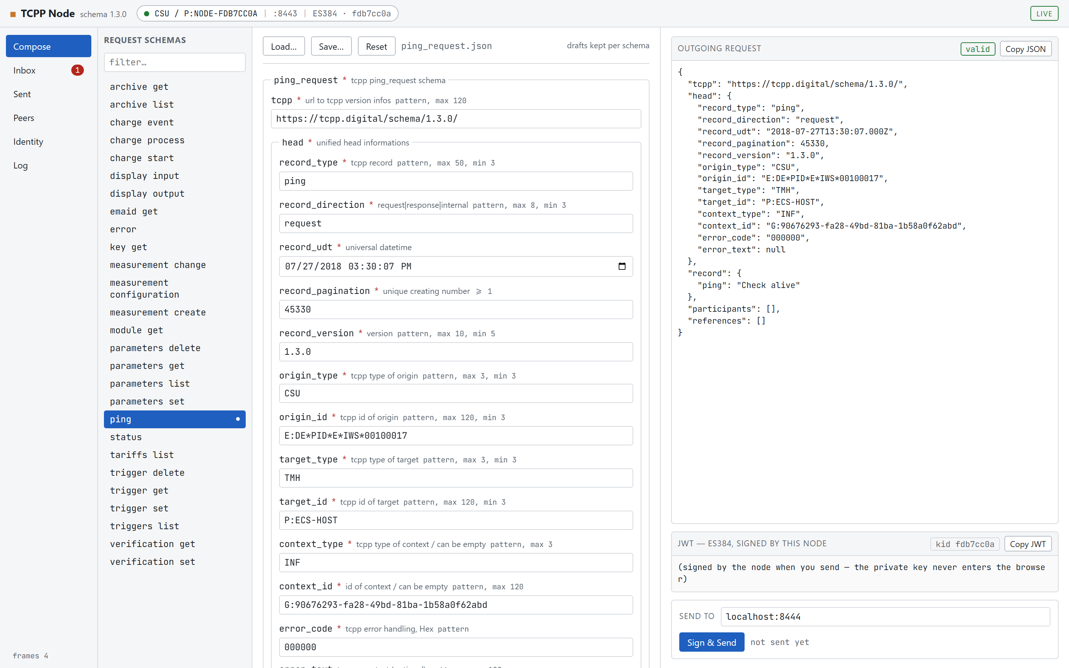The width and height of the screenshot is (1069, 668).
Task: Select the display output schema
Action: (x=174, y=194)
